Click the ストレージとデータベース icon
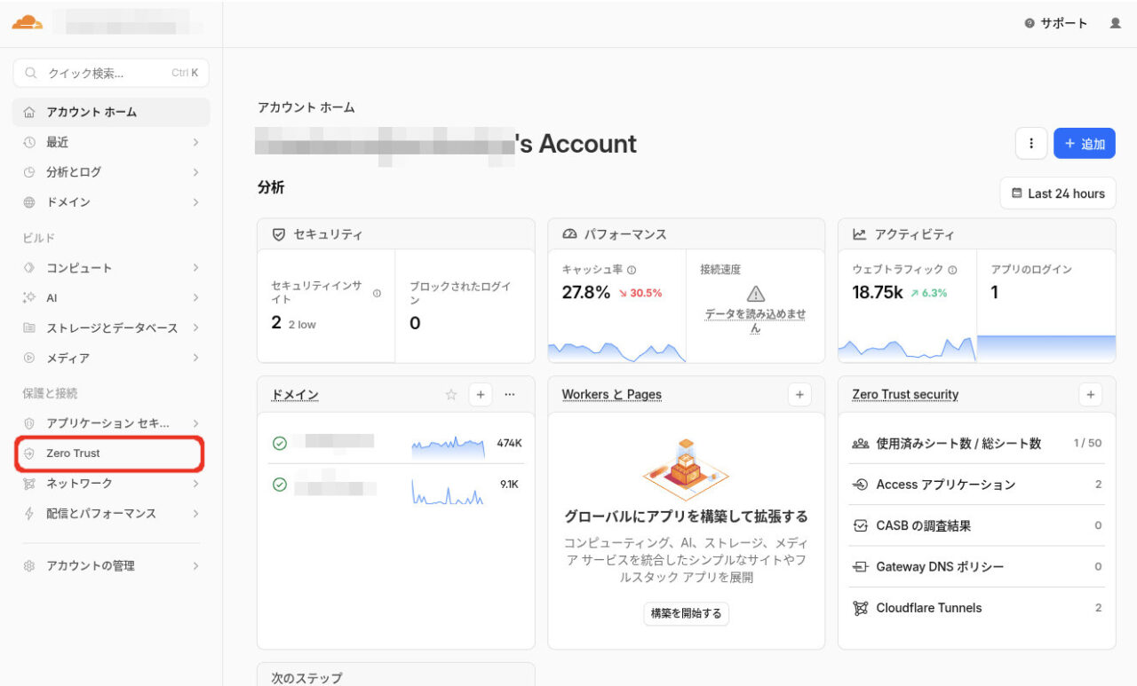The height and width of the screenshot is (686, 1137). coord(29,328)
